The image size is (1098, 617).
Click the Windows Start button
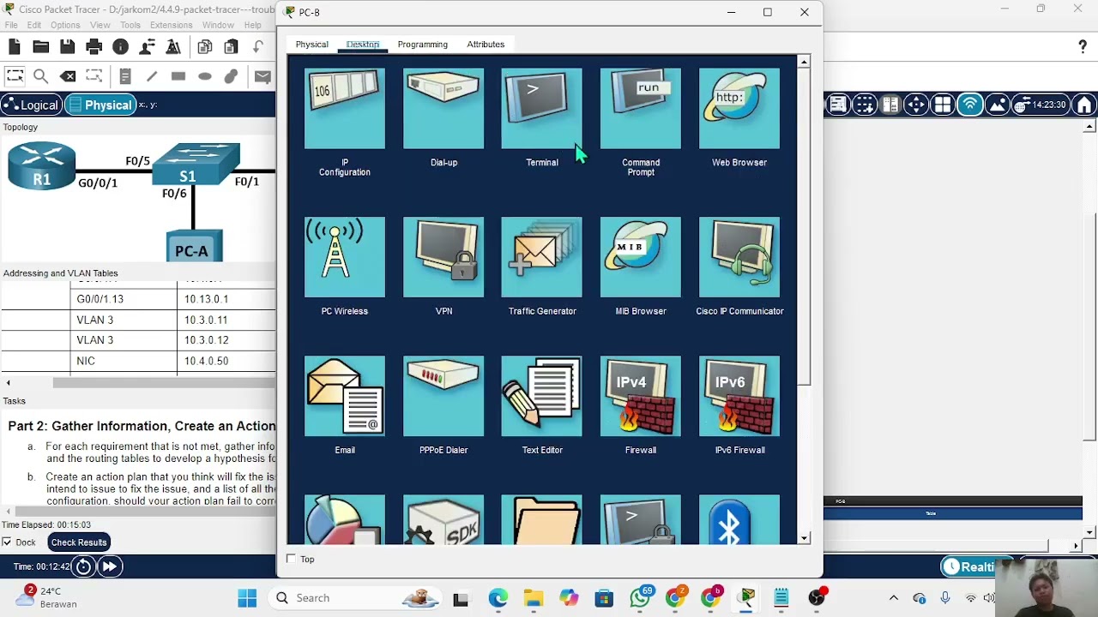pyautogui.click(x=247, y=598)
